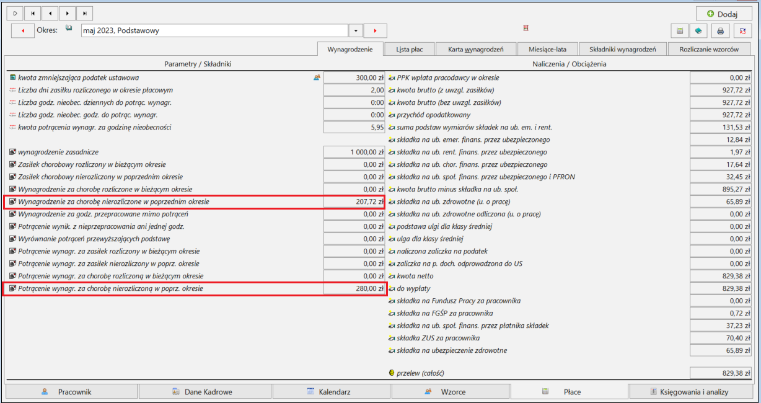
Task: Open the Kalendarz bottom tab
Action: pos(332,392)
